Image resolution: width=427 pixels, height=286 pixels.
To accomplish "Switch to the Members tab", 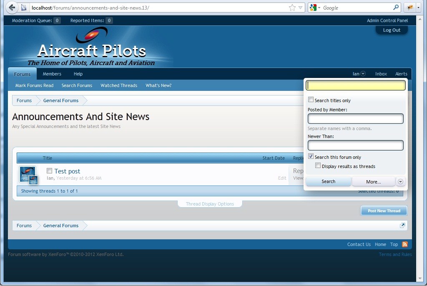I will coord(52,74).
